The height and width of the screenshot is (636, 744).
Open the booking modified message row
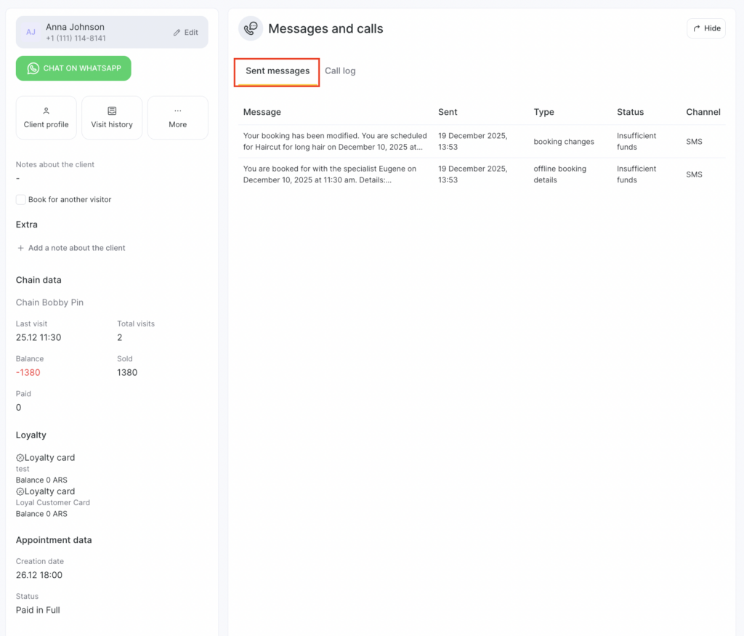[x=335, y=141]
